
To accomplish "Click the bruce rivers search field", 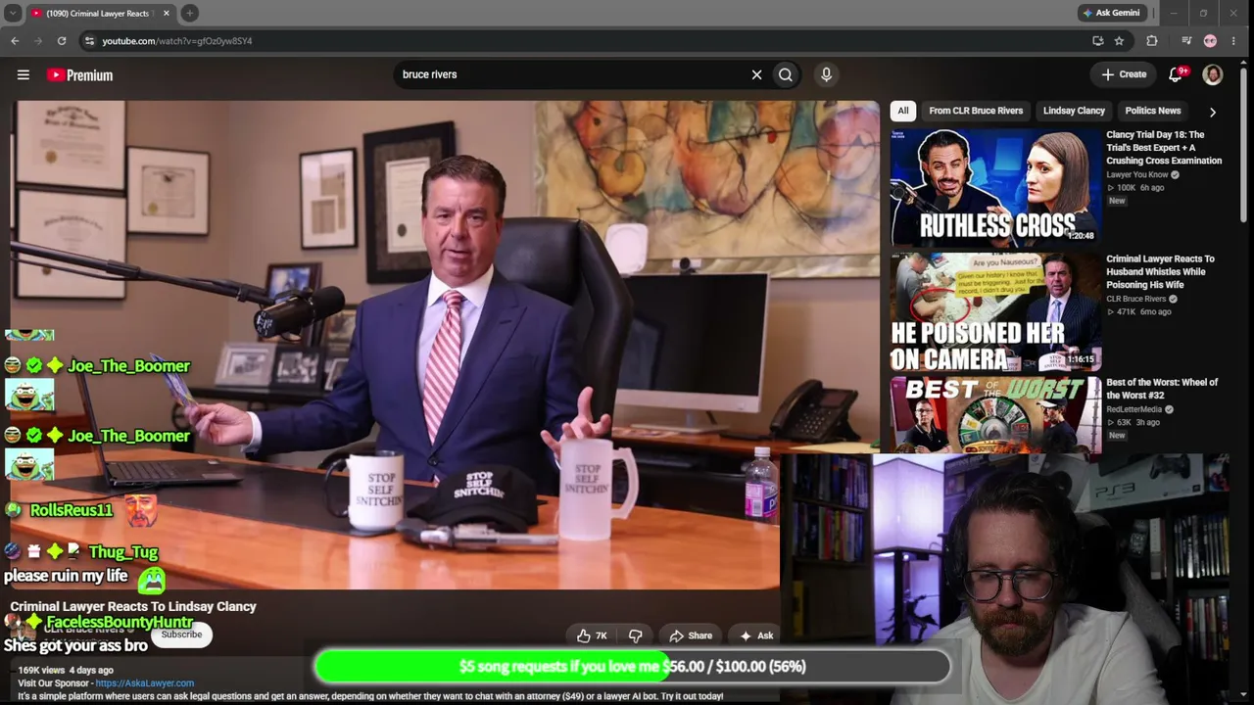I will 573,74.
